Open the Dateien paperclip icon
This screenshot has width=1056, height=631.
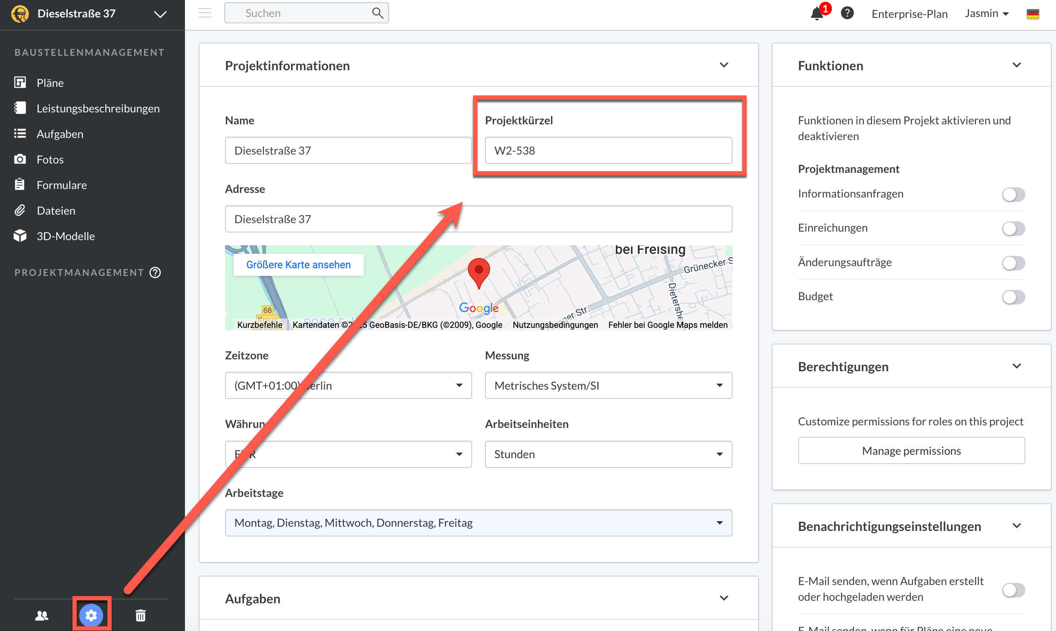click(20, 210)
